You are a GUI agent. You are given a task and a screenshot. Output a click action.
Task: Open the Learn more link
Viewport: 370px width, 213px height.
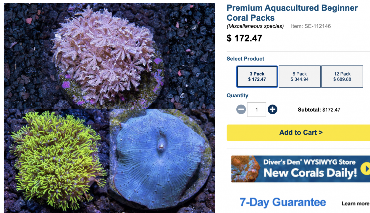(x=355, y=204)
